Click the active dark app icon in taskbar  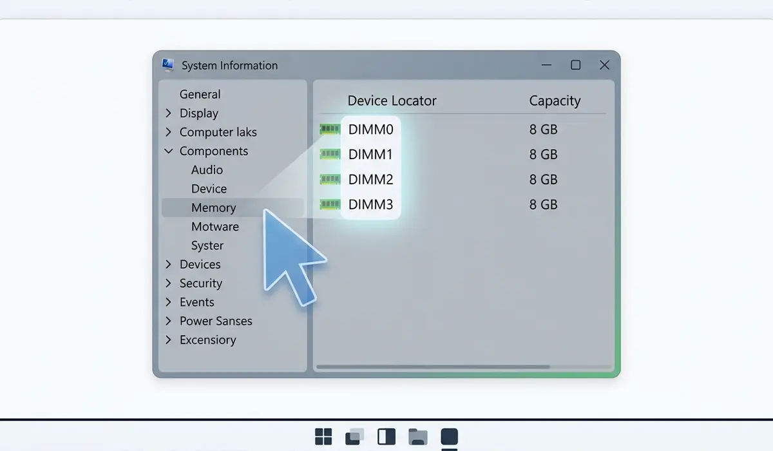coord(449,437)
